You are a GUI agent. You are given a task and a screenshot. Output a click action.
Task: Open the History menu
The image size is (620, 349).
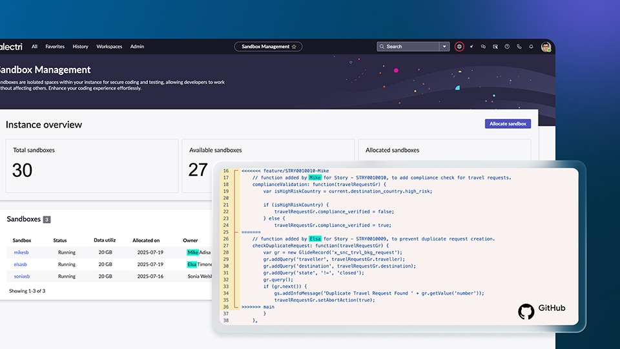coord(80,47)
